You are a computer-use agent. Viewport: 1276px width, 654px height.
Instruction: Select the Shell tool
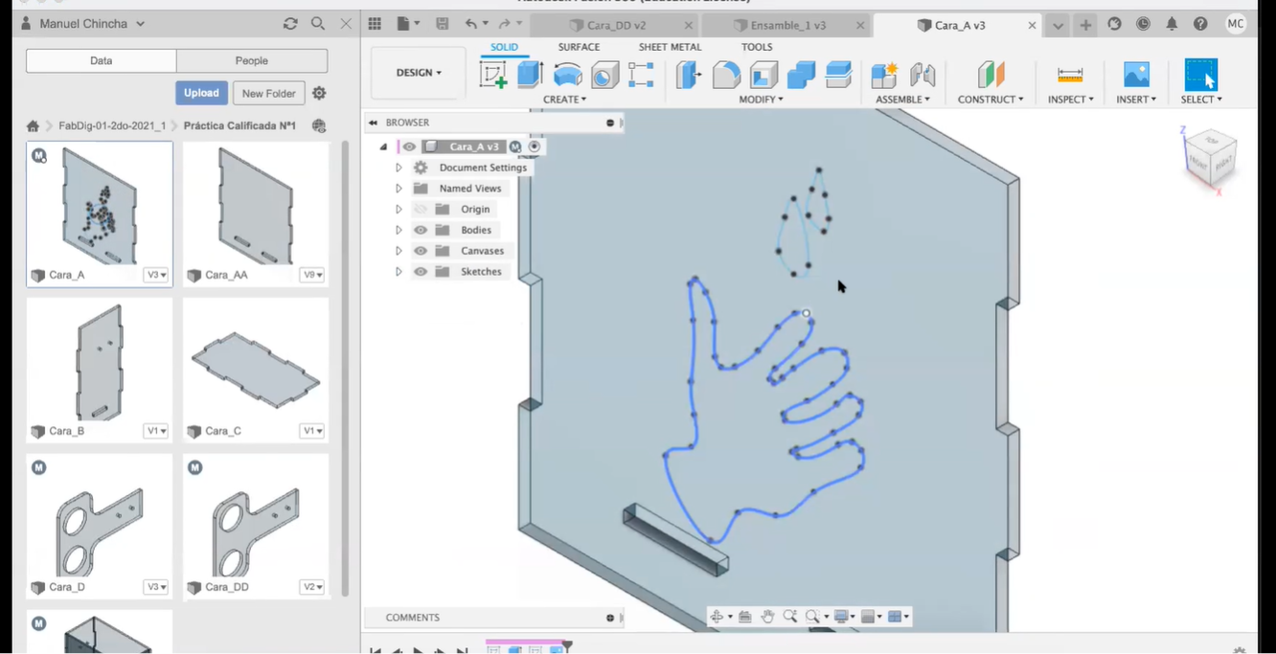coord(763,75)
